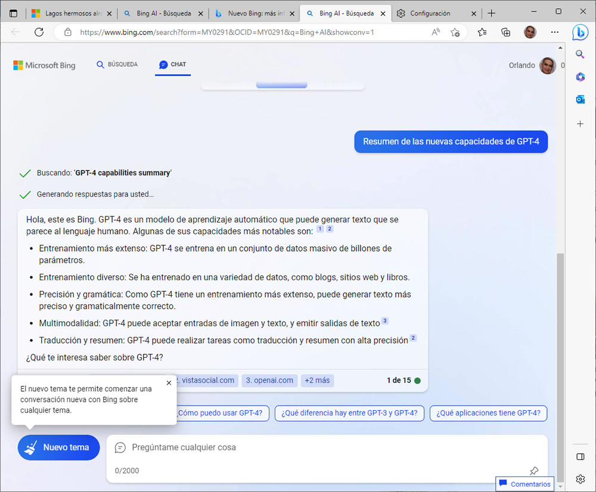Viewport: 596px width, 492px height.
Task: Click the scrollbar up arrow
Action: click(560, 48)
